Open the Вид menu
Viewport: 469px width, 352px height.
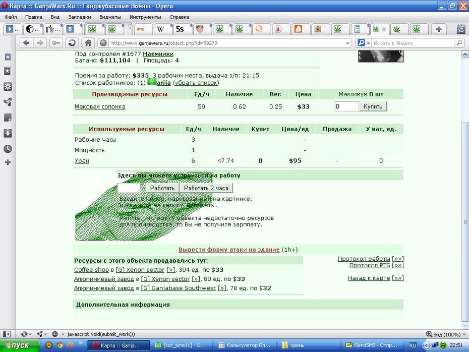pyautogui.click(x=55, y=17)
